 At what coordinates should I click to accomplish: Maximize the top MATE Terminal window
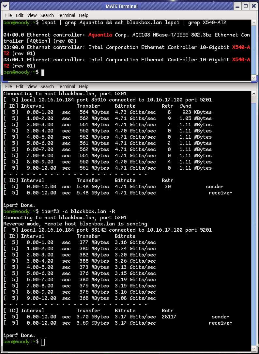245,6
